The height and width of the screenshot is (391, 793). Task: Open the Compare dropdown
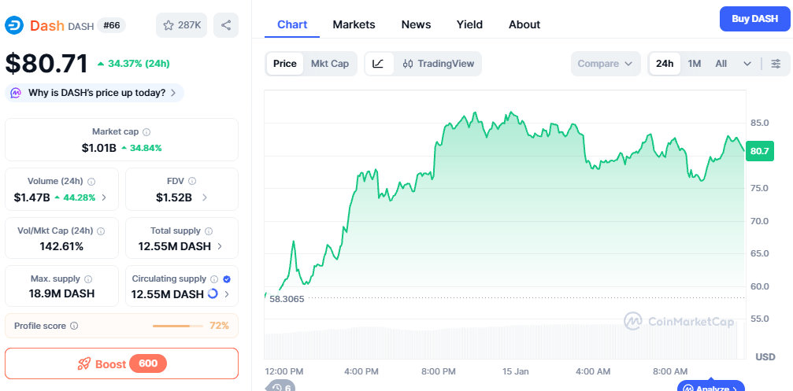coord(606,64)
